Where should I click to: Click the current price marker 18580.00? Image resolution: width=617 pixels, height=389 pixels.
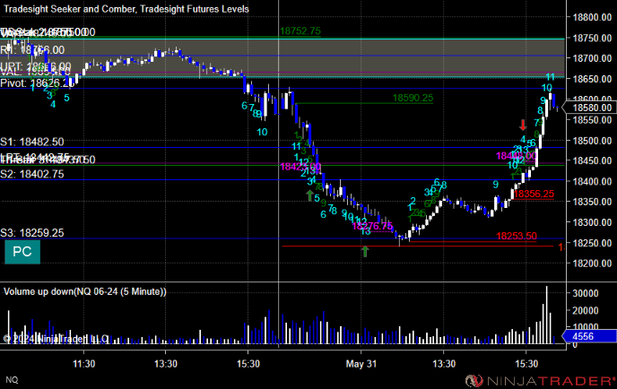tap(589, 108)
